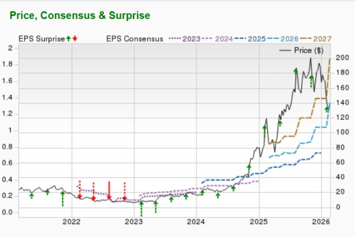Viewport: 355px width, 237px height.
Task: Click the leftmost green surprise arrow in 2021
Action: (x=31, y=196)
